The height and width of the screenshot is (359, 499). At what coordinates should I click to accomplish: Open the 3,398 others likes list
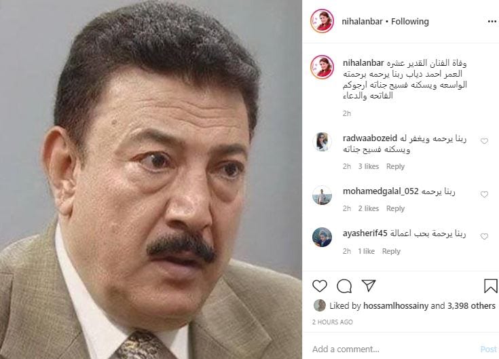(x=471, y=305)
